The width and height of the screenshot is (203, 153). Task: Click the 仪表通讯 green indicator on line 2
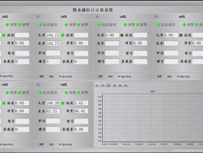coord(39,25)
